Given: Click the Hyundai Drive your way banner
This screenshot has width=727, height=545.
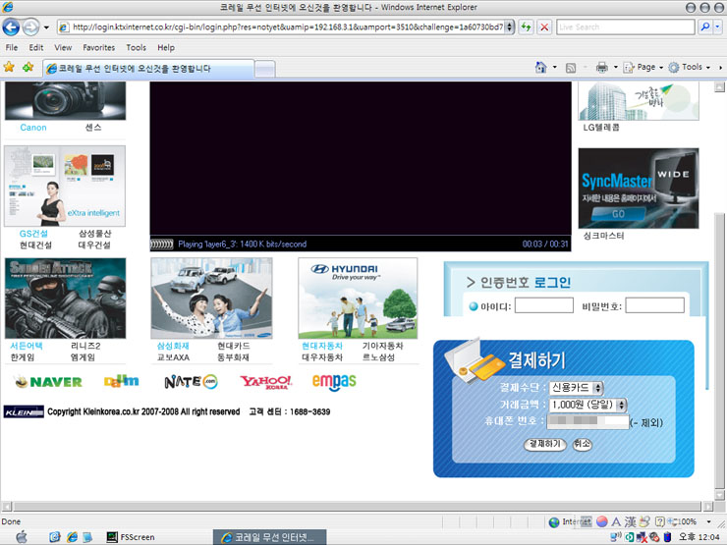Looking at the screenshot, I should 358,299.
